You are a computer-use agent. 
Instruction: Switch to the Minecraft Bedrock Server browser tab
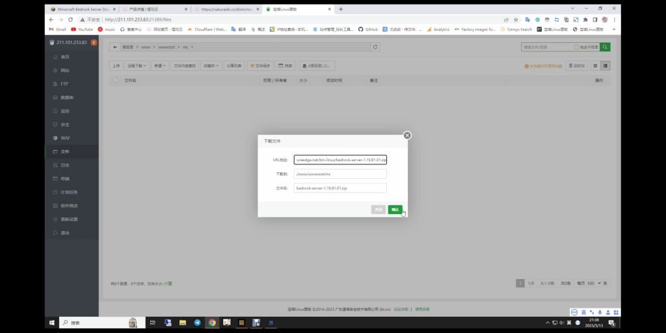click(x=82, y=9)
